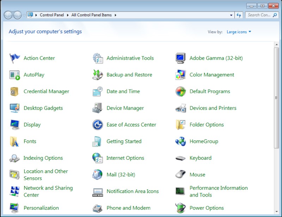Click the Color Management icon
Viewport: 282px width, 217px height.
click(x=180, y=75)
